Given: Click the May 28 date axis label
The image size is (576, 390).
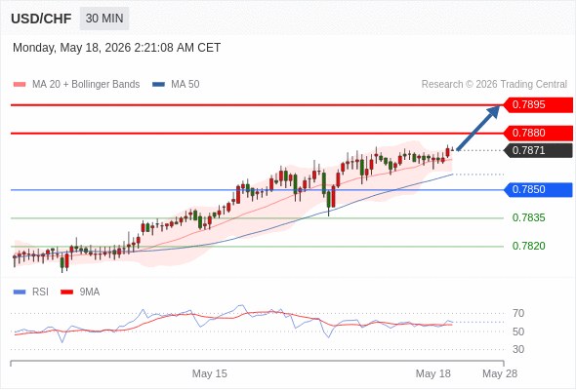Looking at the screenshot, I should pyautogui.click(x=500, y=373).
